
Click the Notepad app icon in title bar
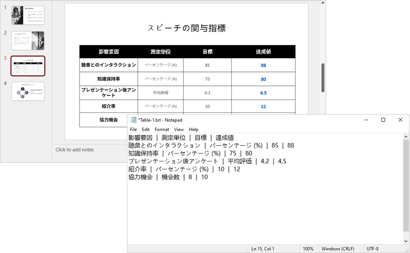coord(133,120)
